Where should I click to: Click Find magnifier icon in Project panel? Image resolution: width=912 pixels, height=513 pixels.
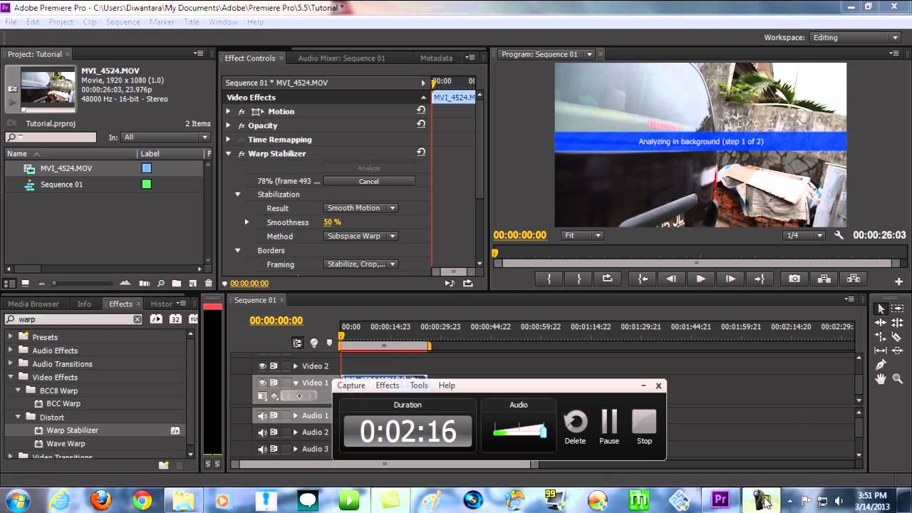(161, 284)
